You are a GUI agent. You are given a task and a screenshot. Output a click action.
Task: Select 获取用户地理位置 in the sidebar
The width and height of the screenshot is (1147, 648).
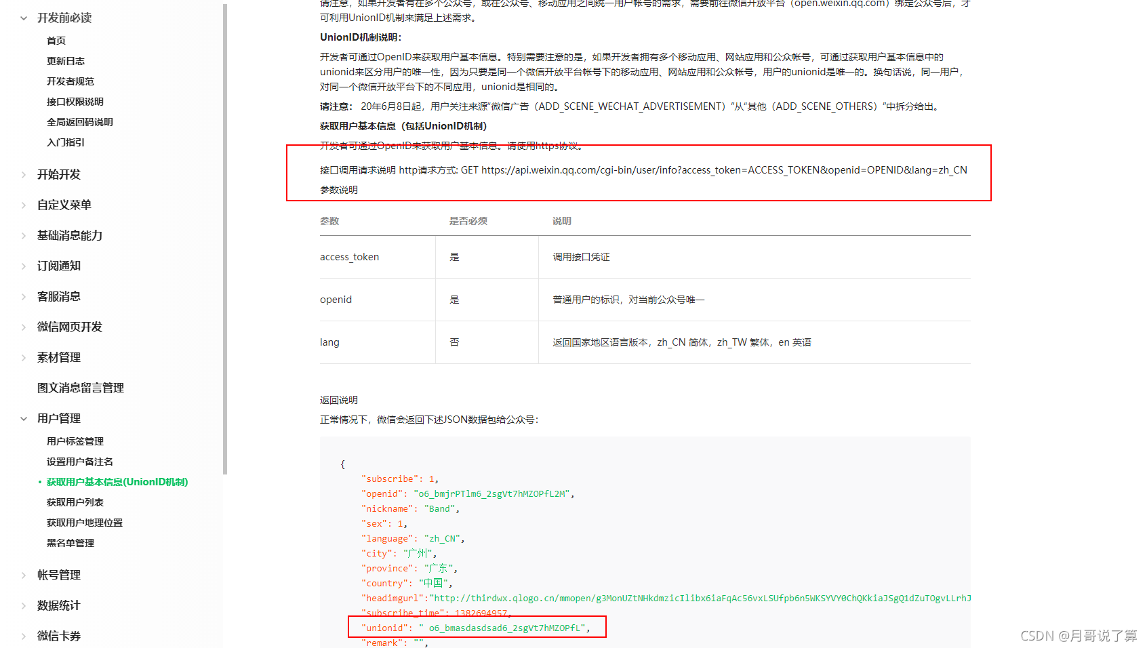pyautogui.click(x=84, y=522)
